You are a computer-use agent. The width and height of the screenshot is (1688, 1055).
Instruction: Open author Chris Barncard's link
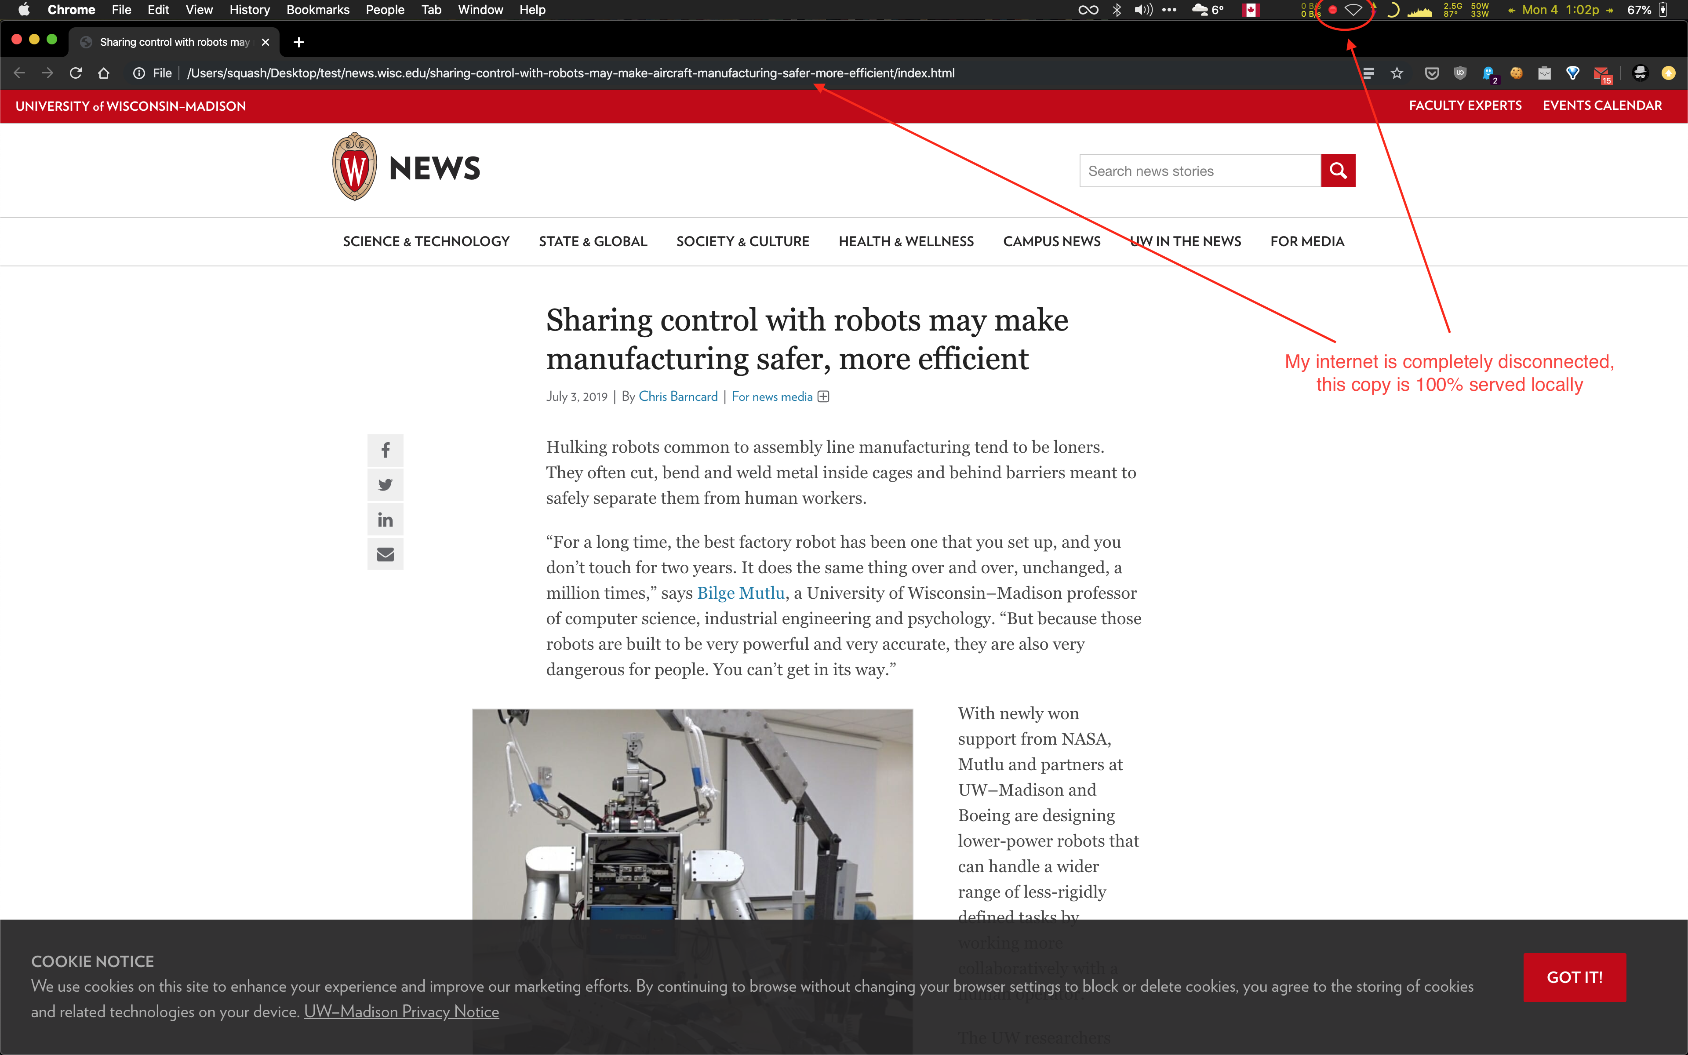coord(678,397)
